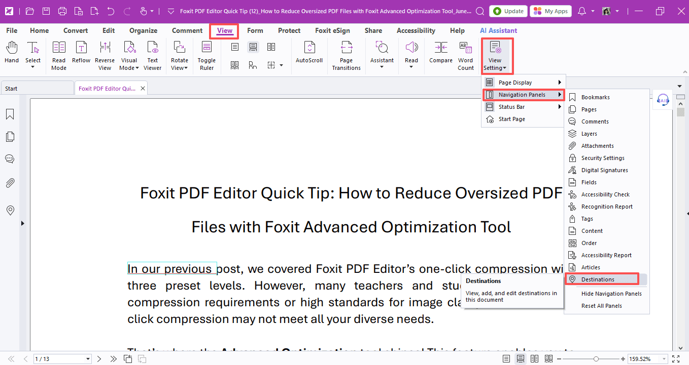The height and width of the screenshot is (365, 689).
Task: Open the Attachments panel in left sidebar
Action: (x=10, y=183)
